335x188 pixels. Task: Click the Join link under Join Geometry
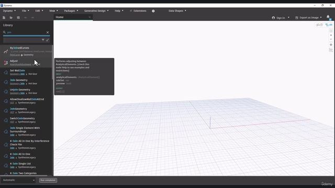click(17, 84)
